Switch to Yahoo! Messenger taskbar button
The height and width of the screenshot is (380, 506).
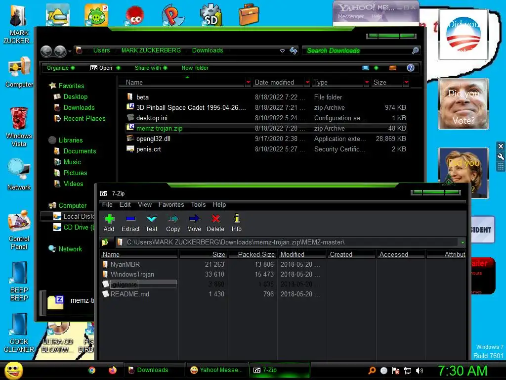216,370
